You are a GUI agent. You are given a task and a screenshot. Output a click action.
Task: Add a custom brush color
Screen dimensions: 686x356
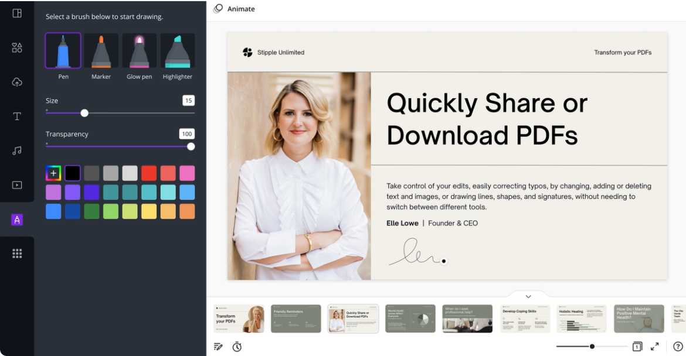click(x=53, y=172)
